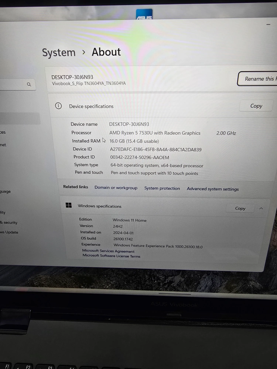
Task: Select device name DESKTOP-30J6N93 in specifications
Action: point(129,124)
